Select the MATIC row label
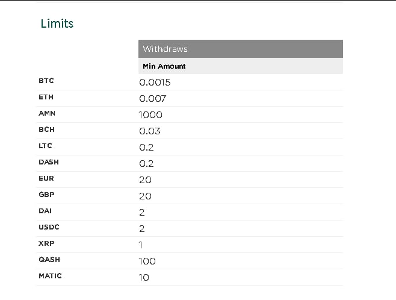Screen dimensions: 396x300 point(50,276)
